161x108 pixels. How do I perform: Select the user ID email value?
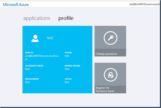[x=42, y=57]
